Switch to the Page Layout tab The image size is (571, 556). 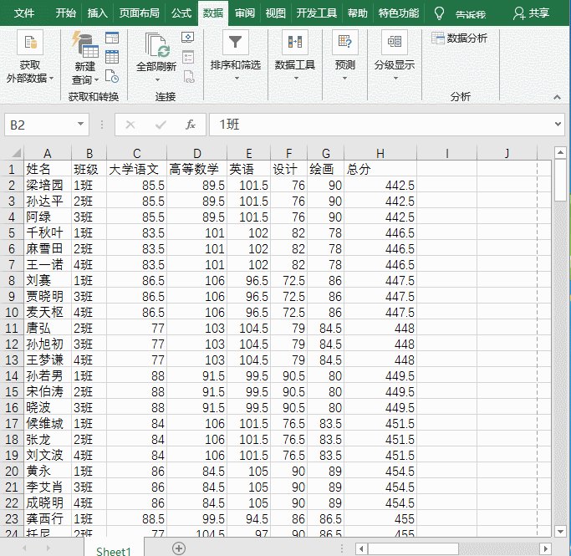pos(139,13)
